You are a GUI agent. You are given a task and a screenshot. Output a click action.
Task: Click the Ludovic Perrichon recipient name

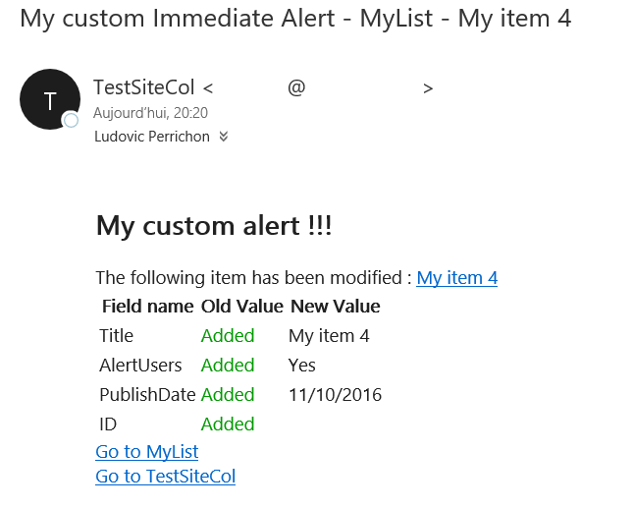point(152,137)
